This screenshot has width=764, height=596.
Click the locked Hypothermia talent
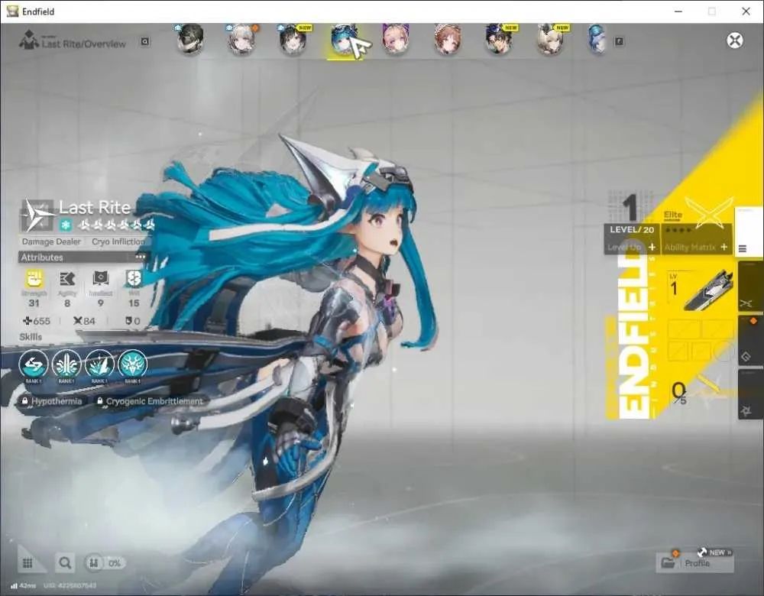tap(51, 401)
